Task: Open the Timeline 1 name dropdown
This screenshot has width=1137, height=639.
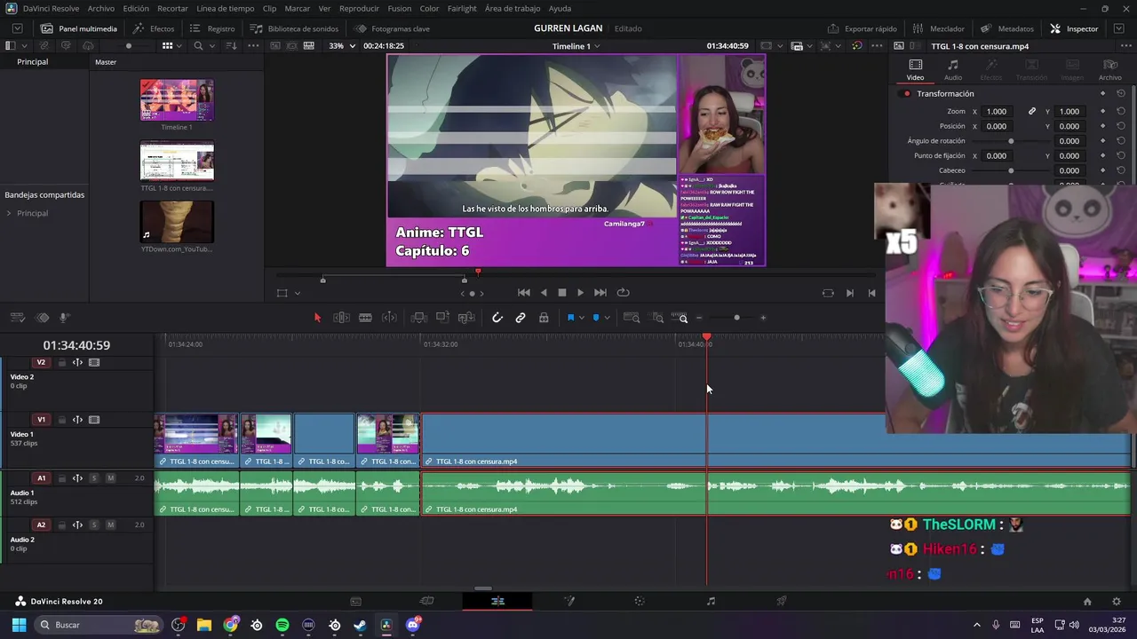Action: [x=576, y=46]
